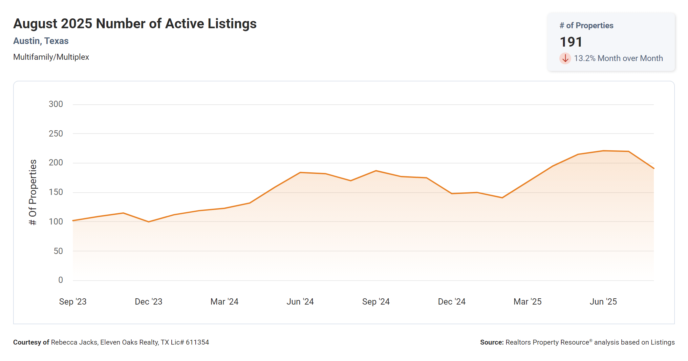Click the Jun '24 x-axis label
Viewport: 688px width, 361px height.
pos(300,302)
